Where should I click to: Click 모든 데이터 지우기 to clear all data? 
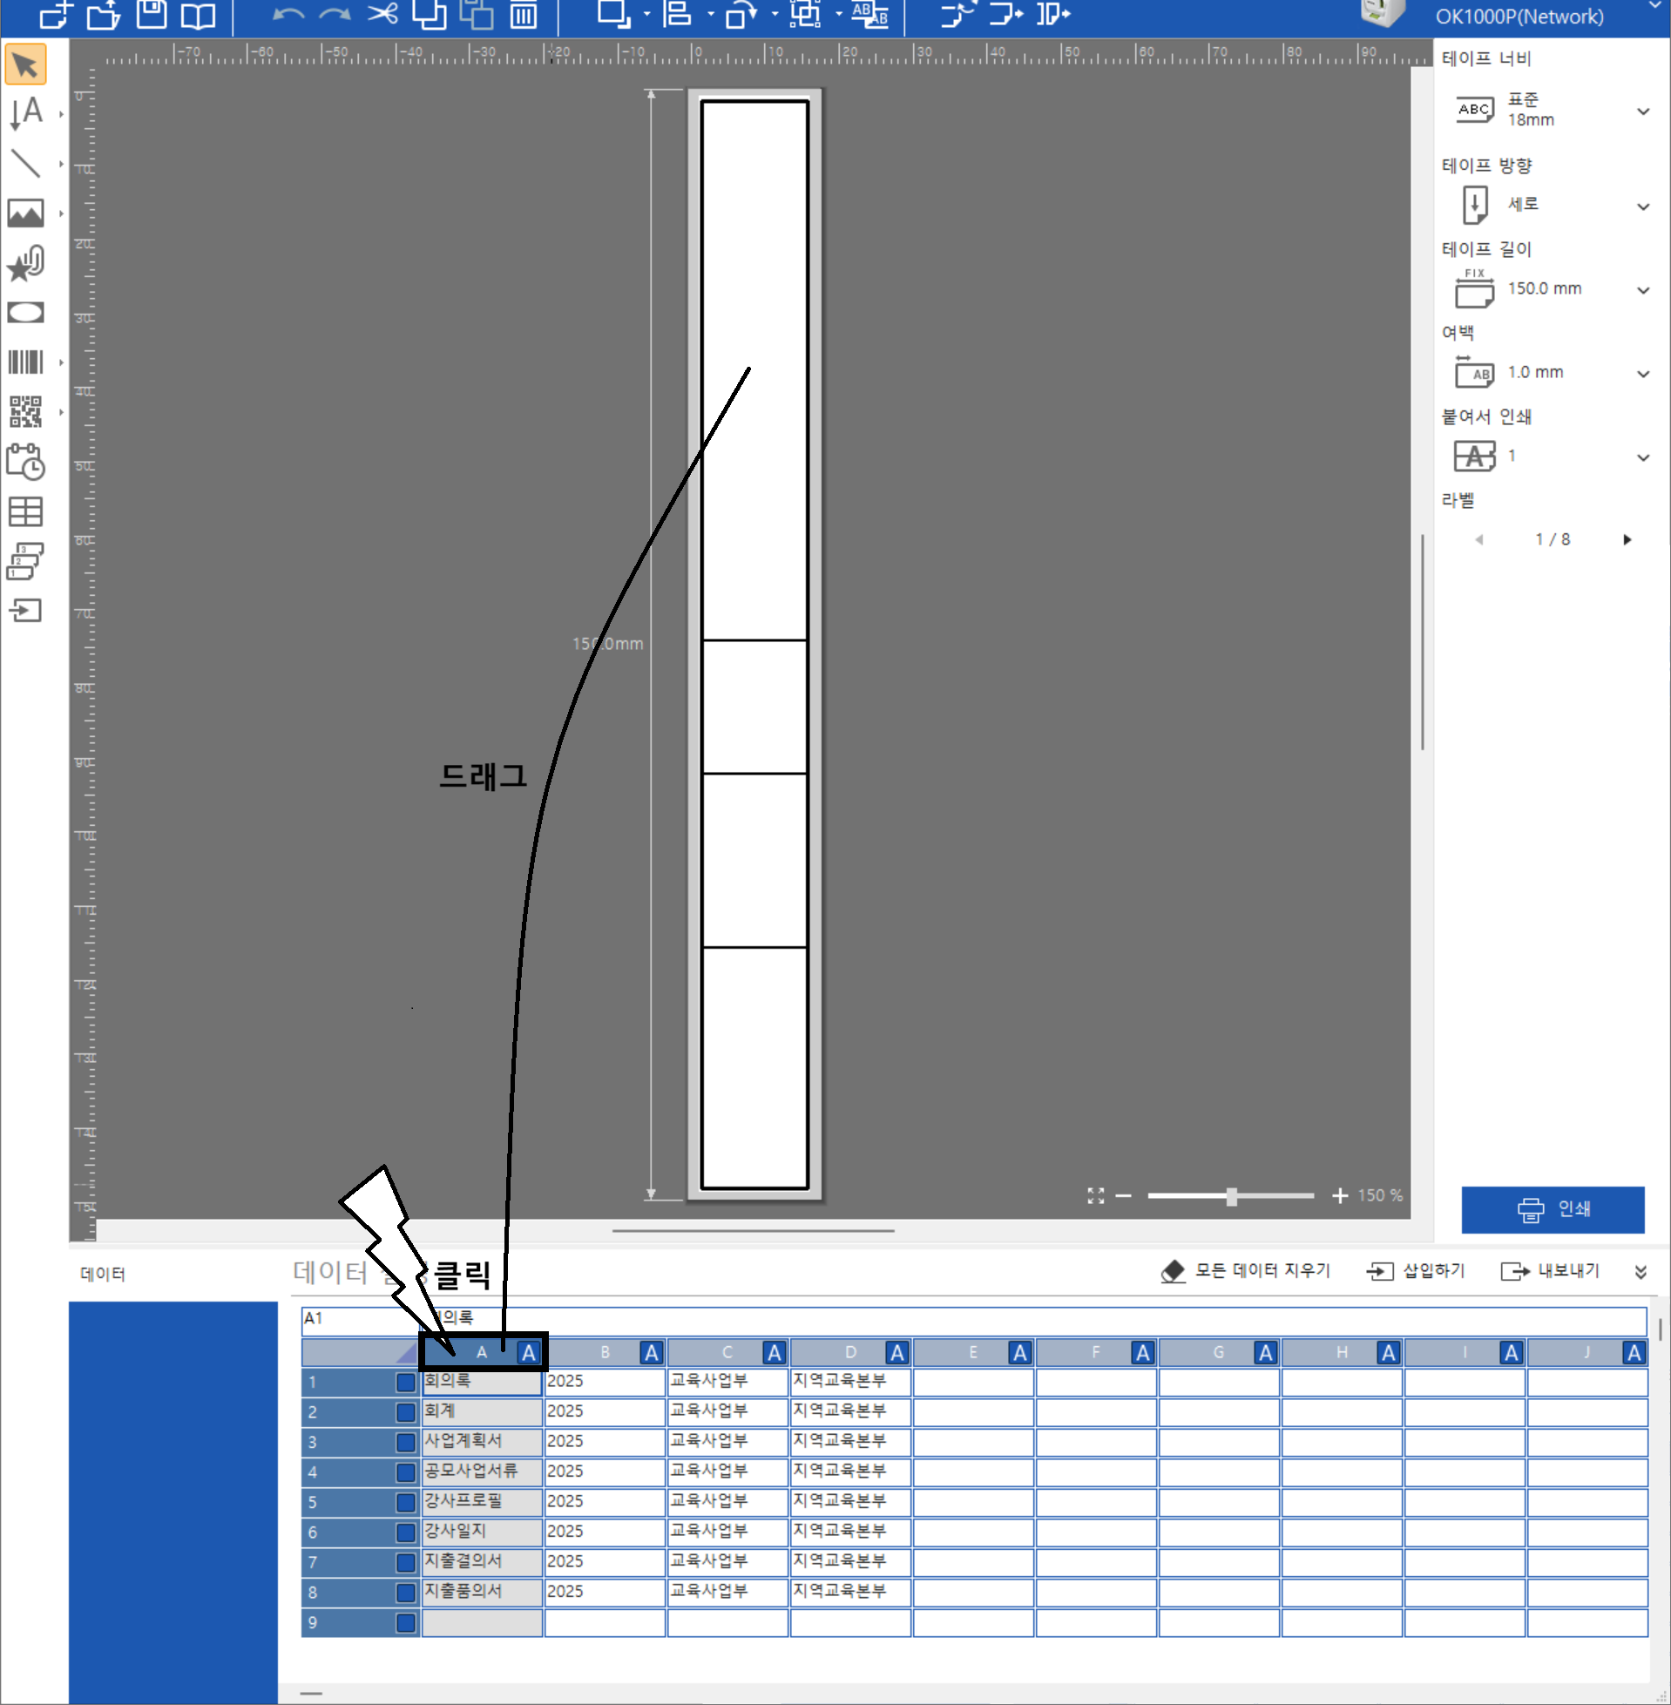click(1245, 1270)
